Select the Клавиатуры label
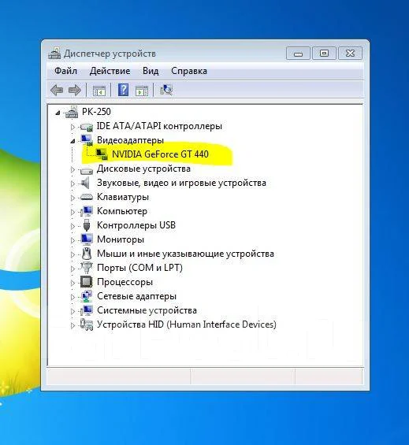Image resolution: width=409 pixels, height=445 pixels. tap(123, 197)
